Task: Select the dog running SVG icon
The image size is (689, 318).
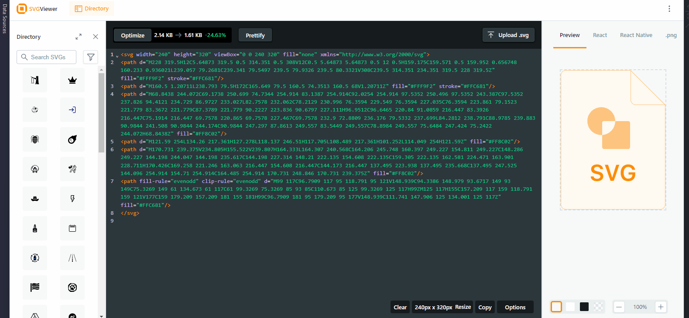Action: [72, 169]
